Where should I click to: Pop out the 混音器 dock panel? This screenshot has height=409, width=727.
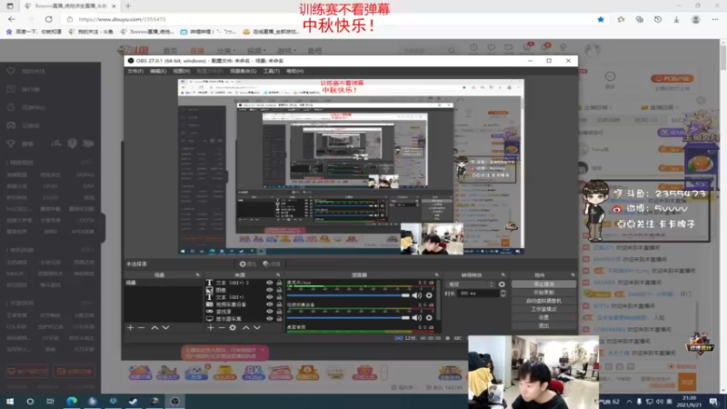tap(436, 275)
